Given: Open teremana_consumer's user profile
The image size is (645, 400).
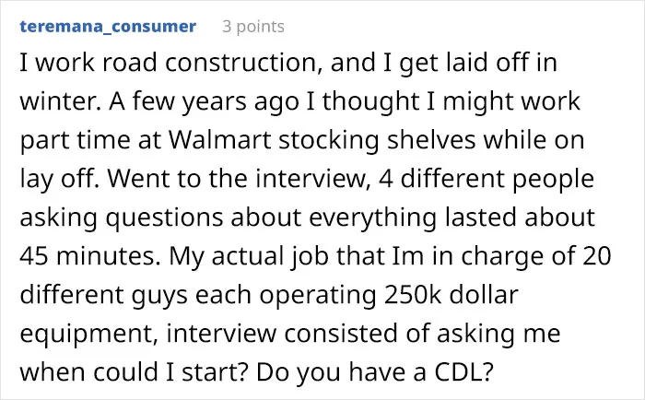Looking at the screenshot, I should click(108, 27).
